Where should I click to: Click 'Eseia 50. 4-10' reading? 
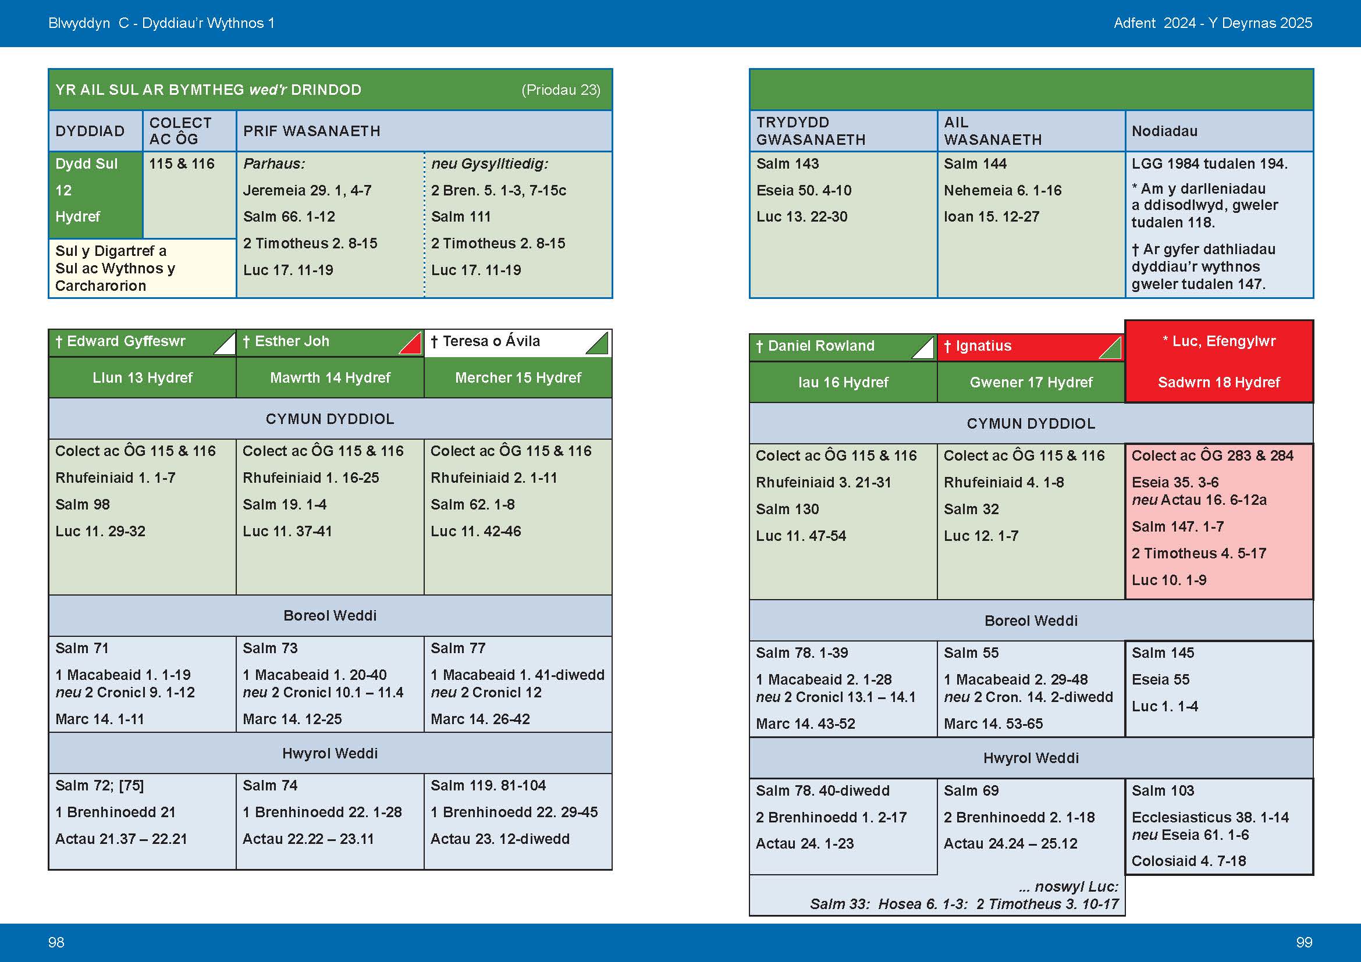pos(804,191)
